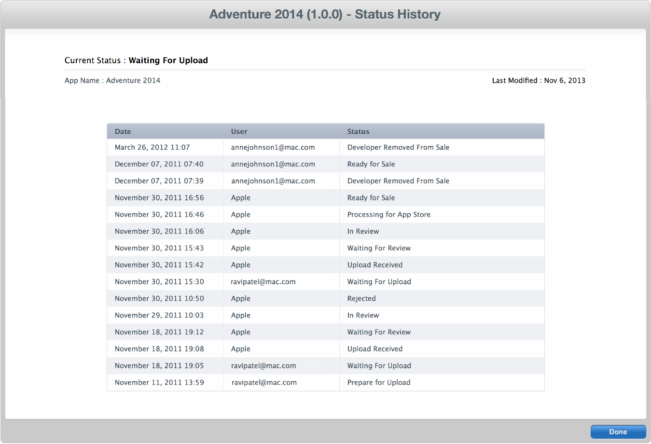Sort the table by the Status column
This screenshot has height=444, width=651.
pyautogui.click(x=358, y=131)
